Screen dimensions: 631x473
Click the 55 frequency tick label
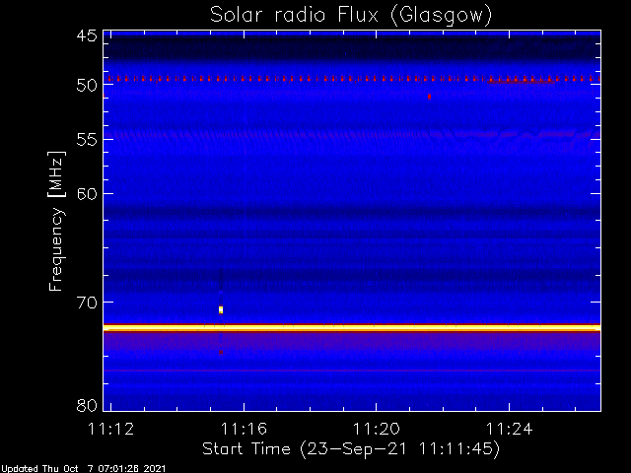pyautogui.click(x=87, y=140)
